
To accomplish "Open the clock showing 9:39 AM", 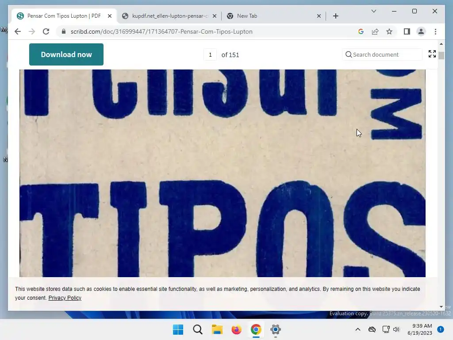I will coord(419,329).
